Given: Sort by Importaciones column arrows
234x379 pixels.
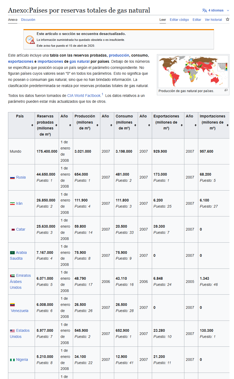Looking at the screenshot, I should click(228, 125).
